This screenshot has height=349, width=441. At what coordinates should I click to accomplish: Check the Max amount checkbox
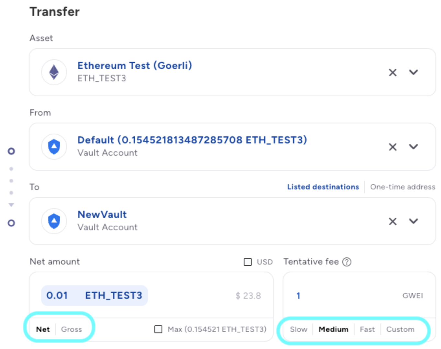point(158,329)
